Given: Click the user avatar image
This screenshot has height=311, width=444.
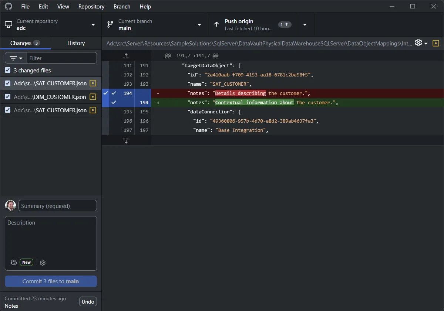Looking at the screenshot, I should click(10, 206).
